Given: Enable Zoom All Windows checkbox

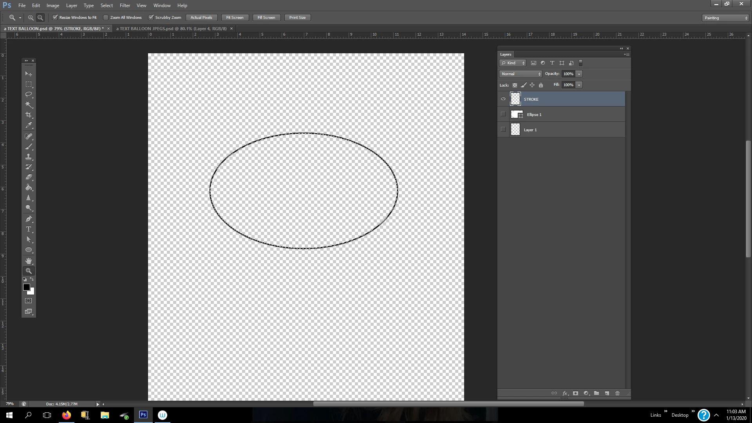Looking at the screenshot, I should 106,18.
